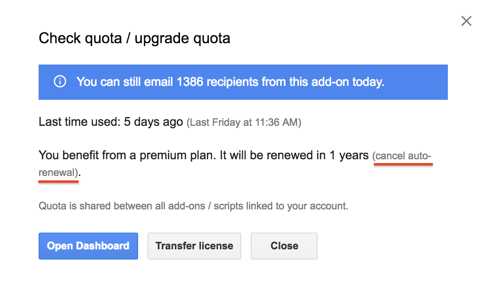Click 'You benefit from a premium plan' sentence
Screen dimensions: 486x286
pyautogui.click(x=127, y=156)
